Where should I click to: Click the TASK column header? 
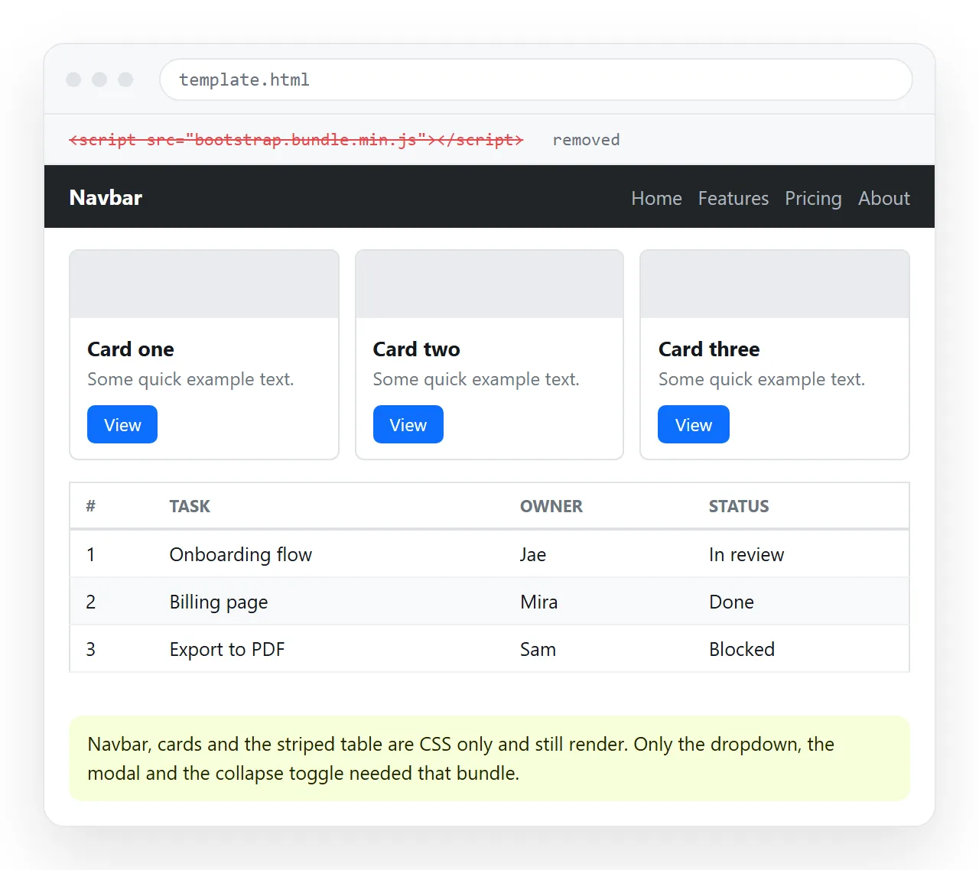pyautogui.click(x=190, y=506)
